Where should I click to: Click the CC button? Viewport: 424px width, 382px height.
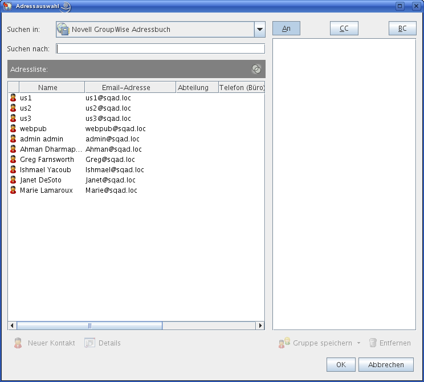click(344, 29)
